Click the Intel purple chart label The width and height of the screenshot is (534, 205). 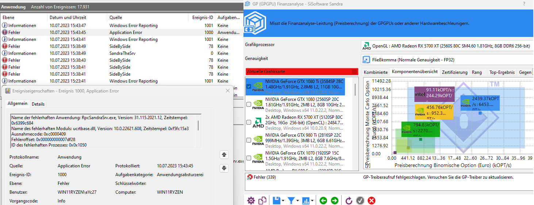(434, 94)
